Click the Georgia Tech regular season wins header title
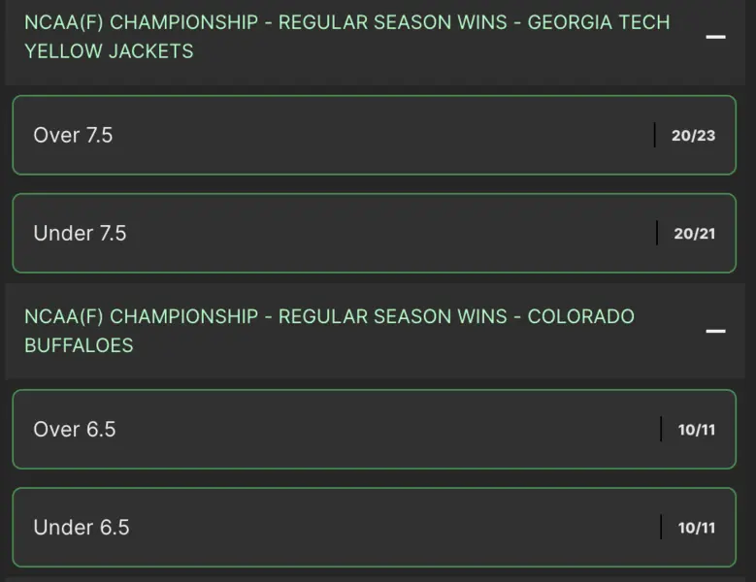The image size is (756, 582). coord(346,22)
